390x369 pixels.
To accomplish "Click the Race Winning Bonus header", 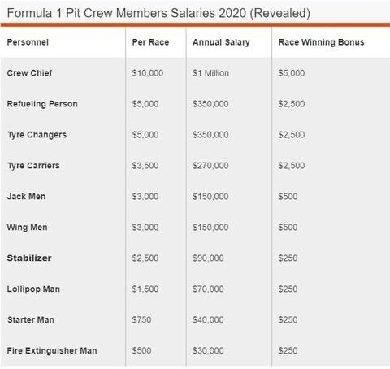I will pos(321,42).
